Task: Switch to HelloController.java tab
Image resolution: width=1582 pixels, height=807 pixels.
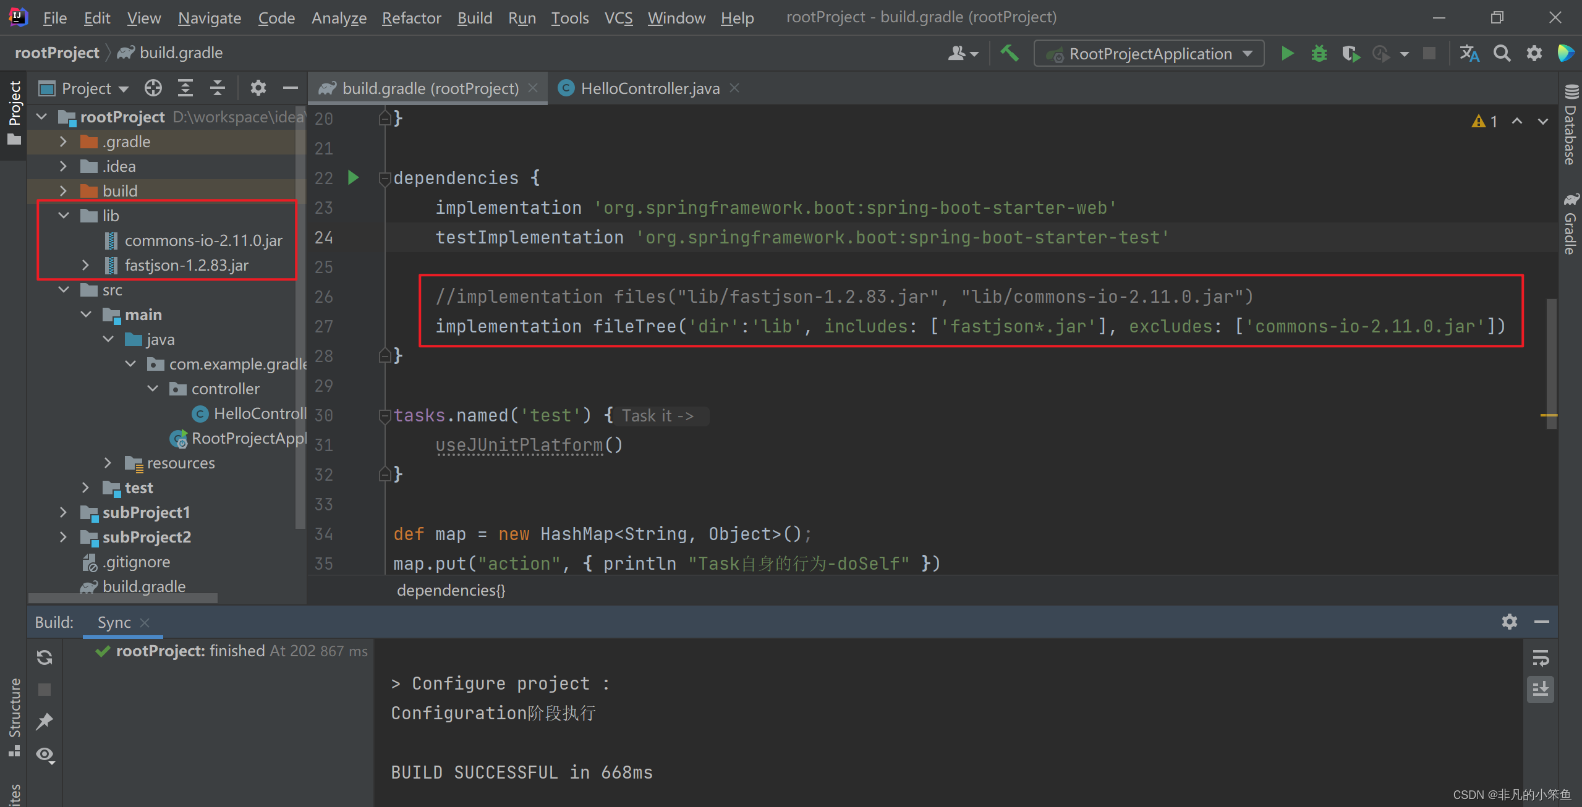Action: [649, 88]
